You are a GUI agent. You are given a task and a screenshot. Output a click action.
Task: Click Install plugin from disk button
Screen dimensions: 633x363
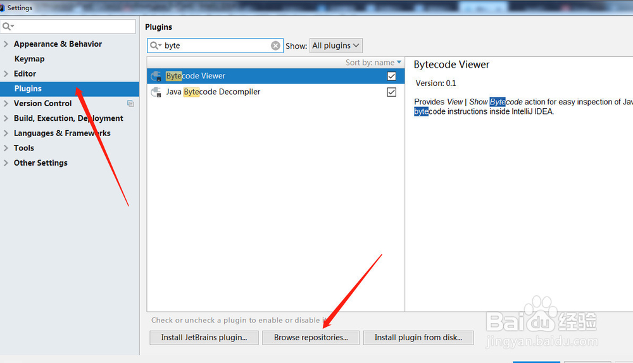[x=418, y=338]
